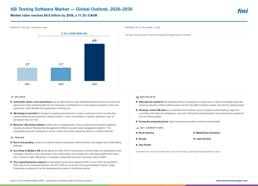
Task: Click 'Individuals, teams, and corporations' bullet
Action: (x=67, y=105)
